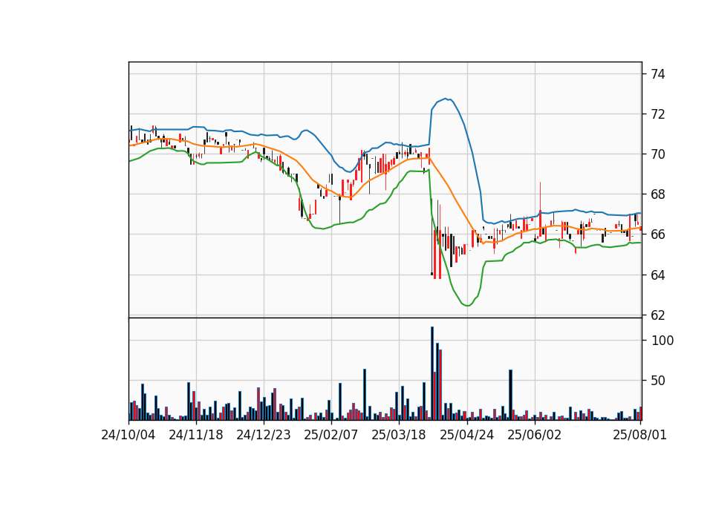This screenshot has height=512, width=713.
Task: Click the 72 price axis label
Action: tap(657, 114)
